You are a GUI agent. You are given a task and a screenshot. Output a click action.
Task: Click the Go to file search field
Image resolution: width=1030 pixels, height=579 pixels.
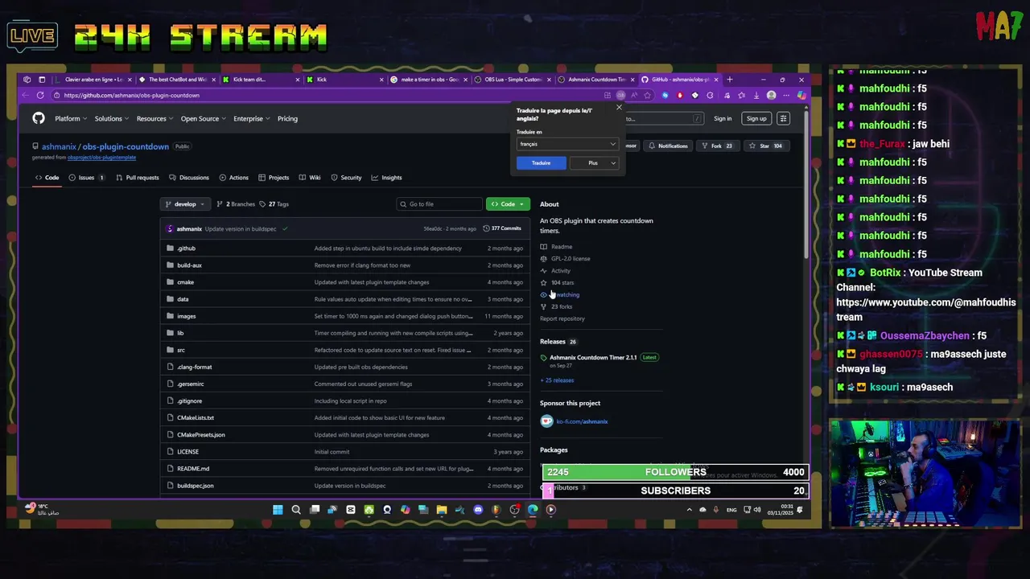440,204
